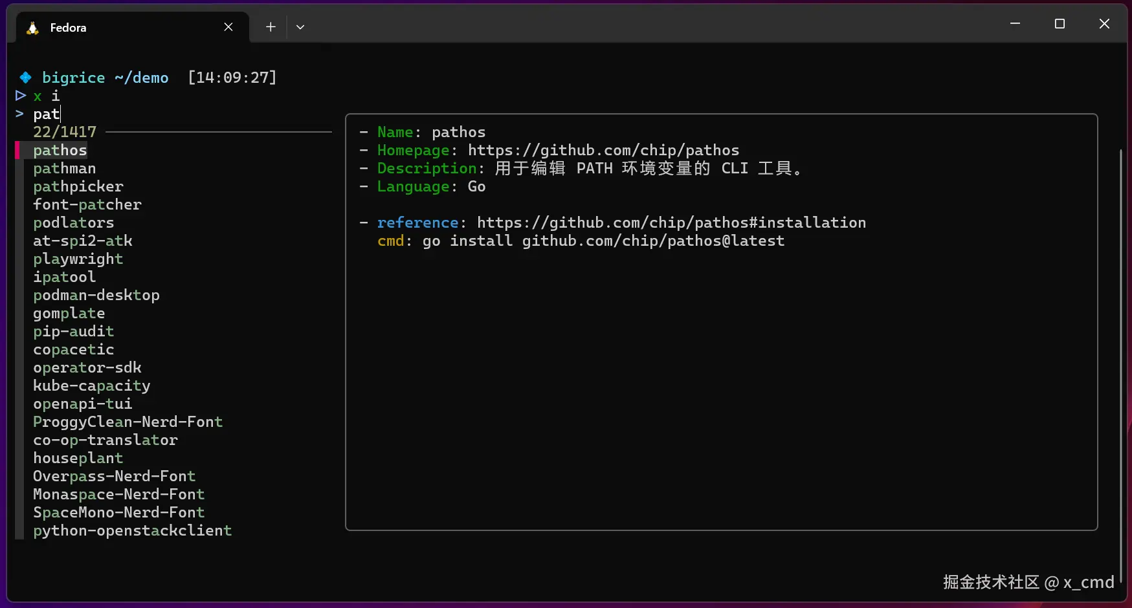Choose font-patcher from the list
This screenshot has height=608, width=1132.
tap(87, 204)
